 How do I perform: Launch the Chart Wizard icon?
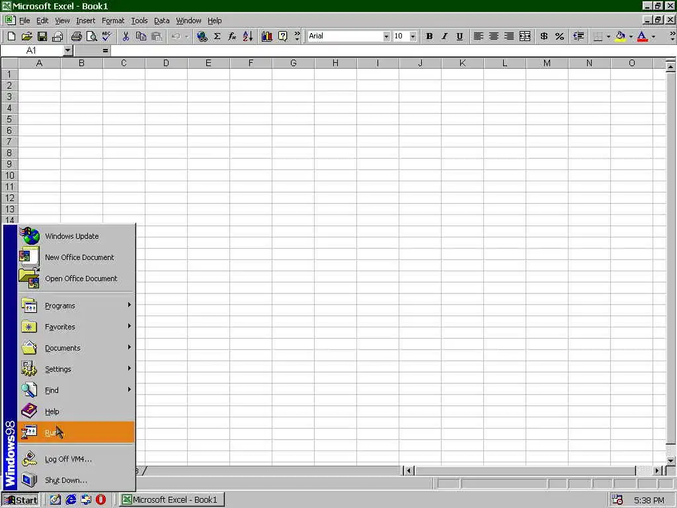(x=267, y=36)
